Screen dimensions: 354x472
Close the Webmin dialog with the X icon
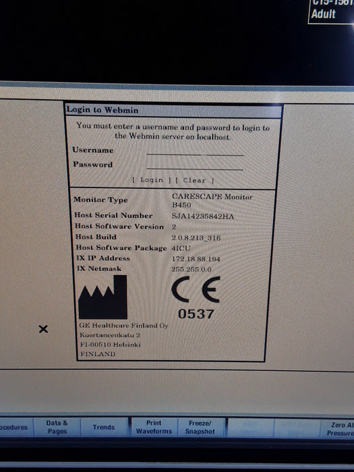click(x=43, y=329)
